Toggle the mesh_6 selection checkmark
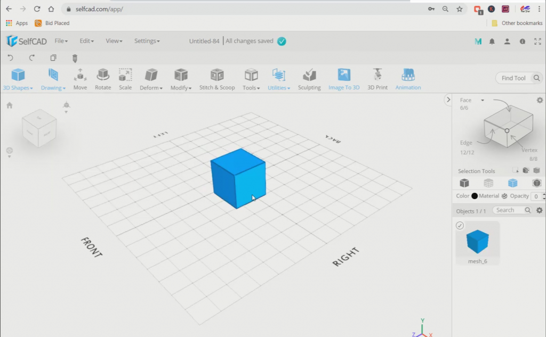 459,225
